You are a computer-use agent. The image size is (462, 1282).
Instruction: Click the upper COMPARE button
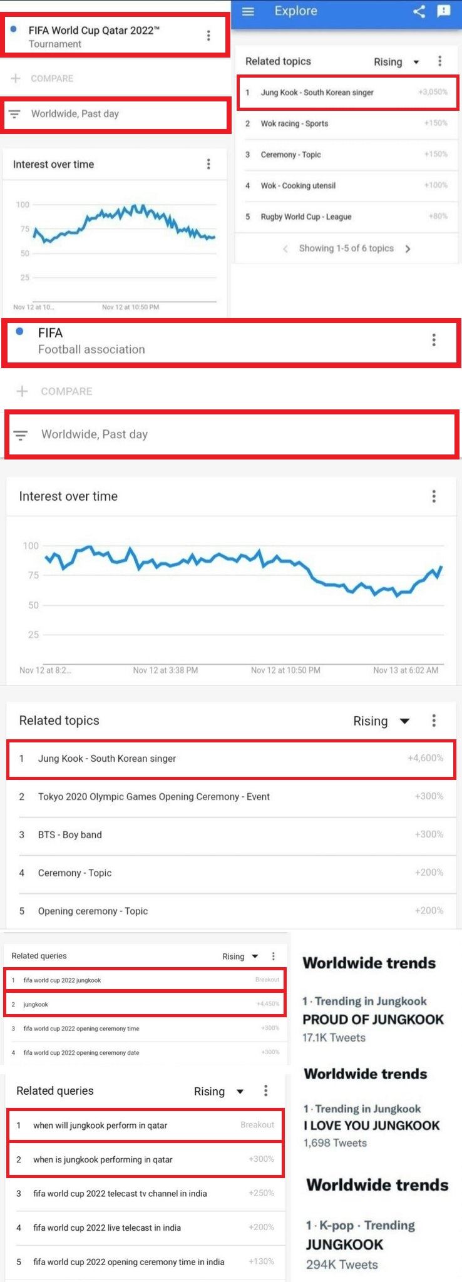[x=43, y=78]
